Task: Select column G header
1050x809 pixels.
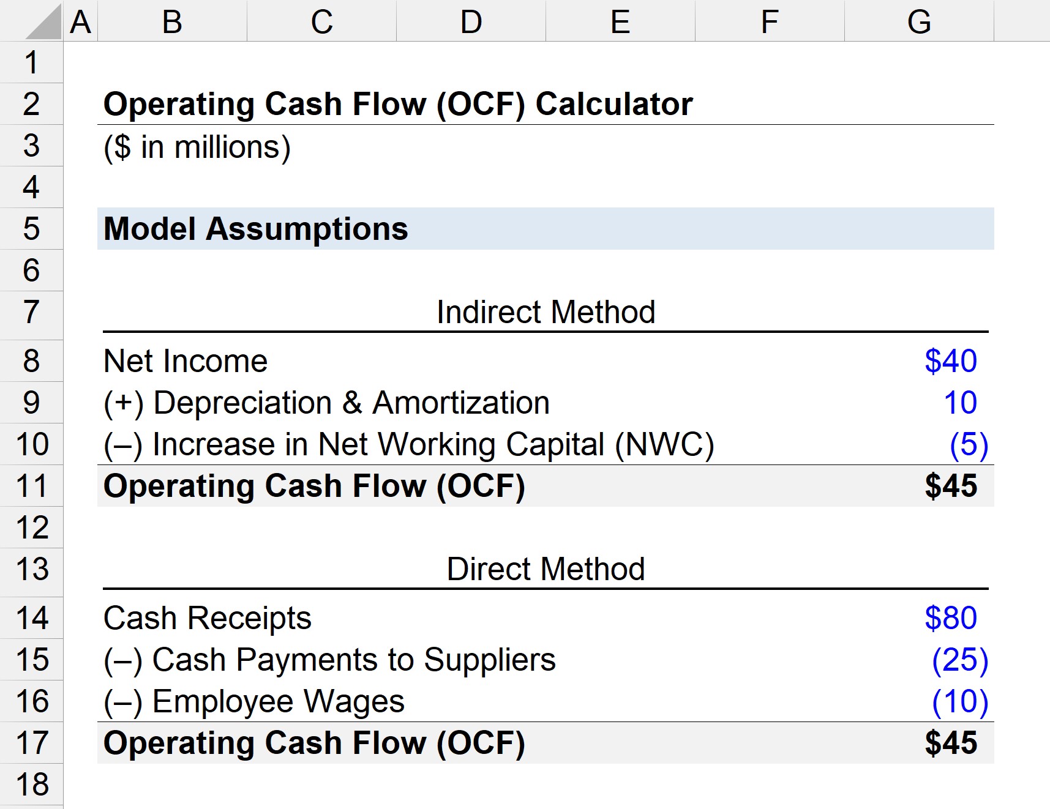Action: point(918,22)
